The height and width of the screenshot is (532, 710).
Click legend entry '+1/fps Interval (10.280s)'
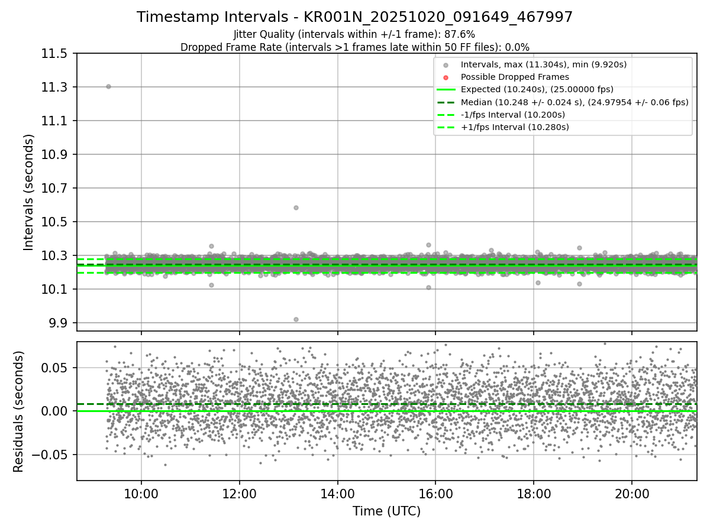tap(515, 127)
